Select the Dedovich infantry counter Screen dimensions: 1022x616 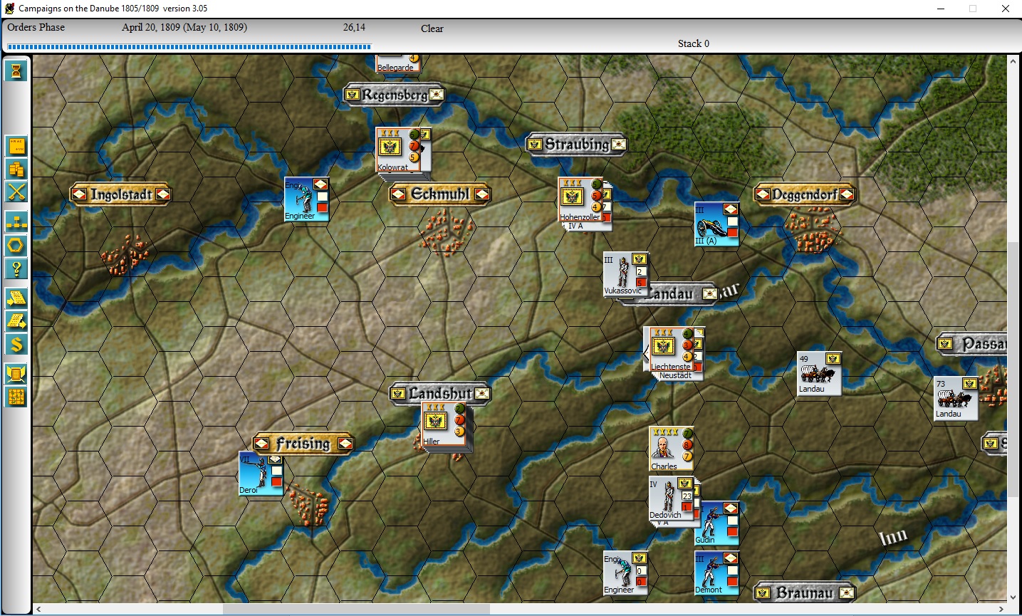tap(671, 498)
